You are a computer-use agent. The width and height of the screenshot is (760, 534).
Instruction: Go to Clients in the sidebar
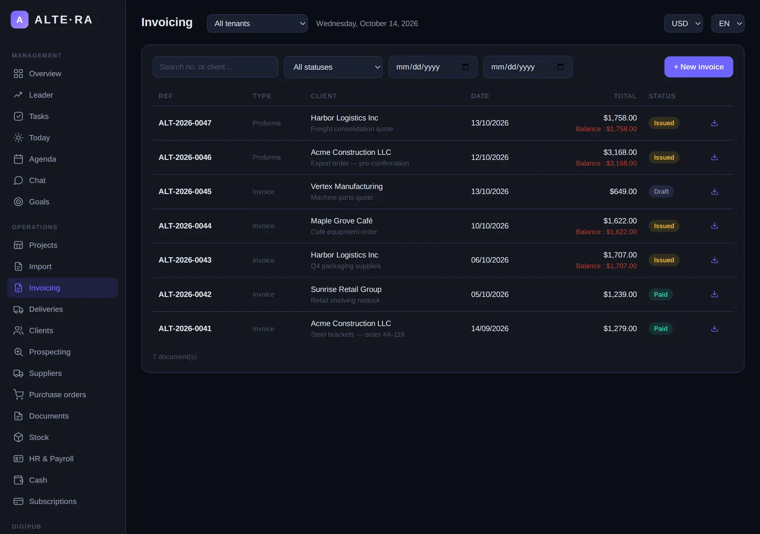(63, 330)
